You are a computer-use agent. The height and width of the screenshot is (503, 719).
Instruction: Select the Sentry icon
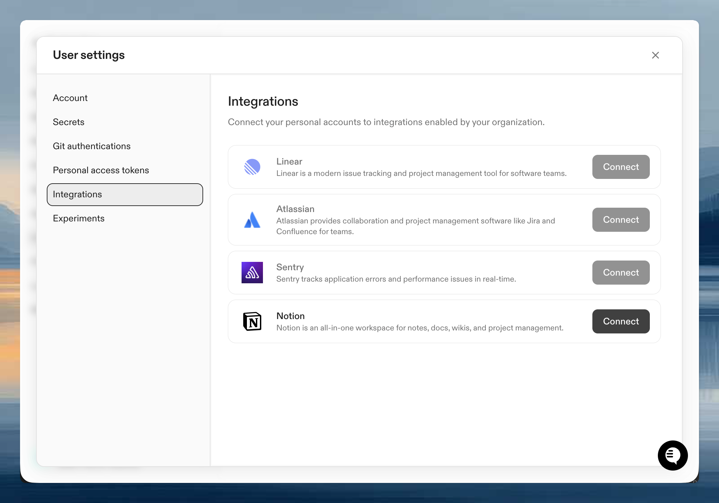(x=252, y=272)
